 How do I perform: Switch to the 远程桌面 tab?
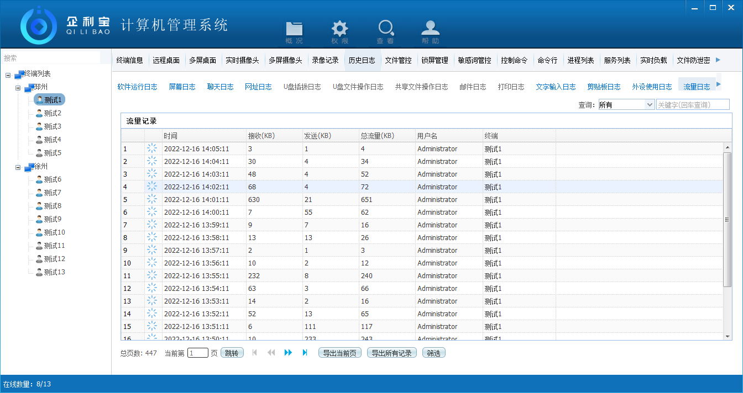point(166,61)
